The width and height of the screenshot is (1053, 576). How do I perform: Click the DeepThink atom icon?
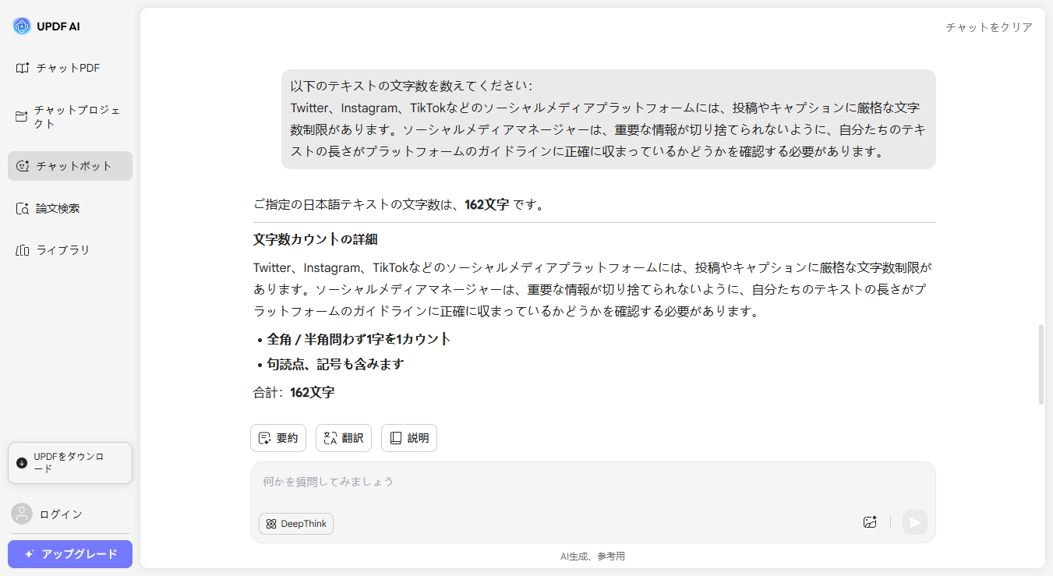pyautogui.click(x=271, y=524)
